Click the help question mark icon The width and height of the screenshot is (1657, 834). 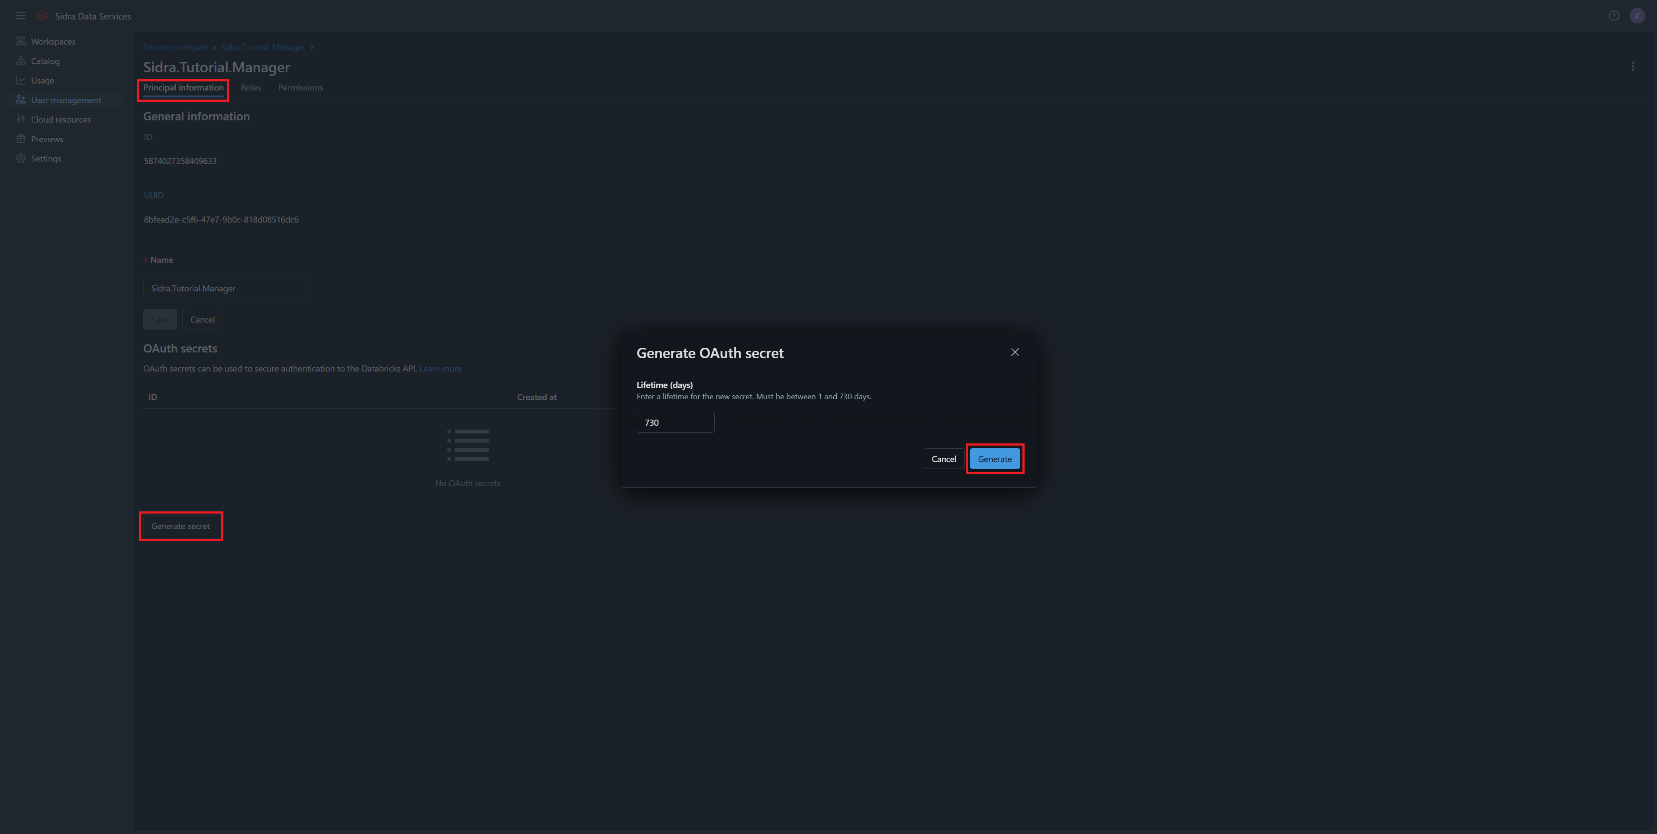coord(1614,16)
